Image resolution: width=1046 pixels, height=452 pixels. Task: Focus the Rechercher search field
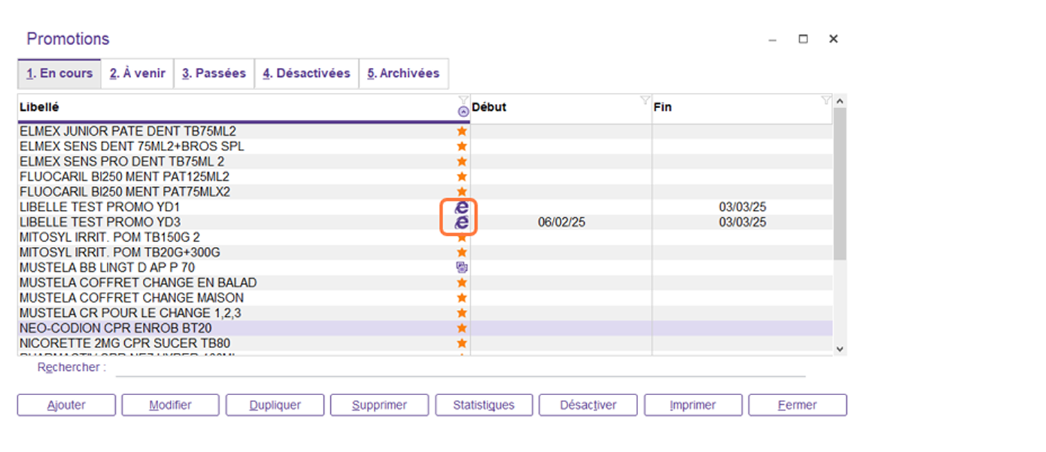click(460, 368)
